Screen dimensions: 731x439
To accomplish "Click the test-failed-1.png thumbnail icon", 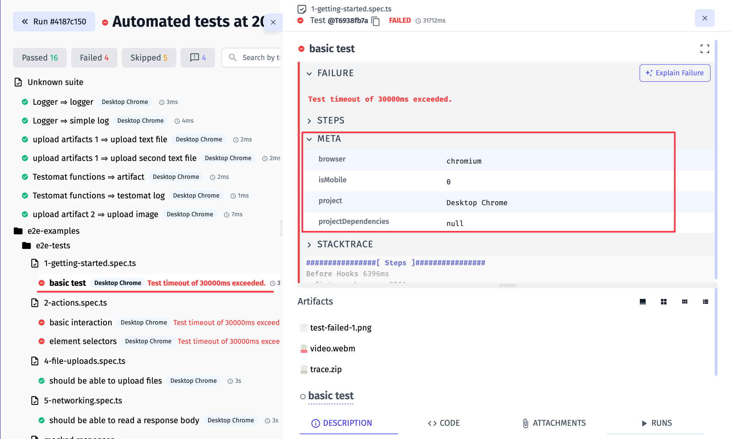I will (304, 328).
